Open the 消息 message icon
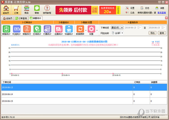Image resolution: width=169 pixels, height=120 pixels. click(160, 8)
